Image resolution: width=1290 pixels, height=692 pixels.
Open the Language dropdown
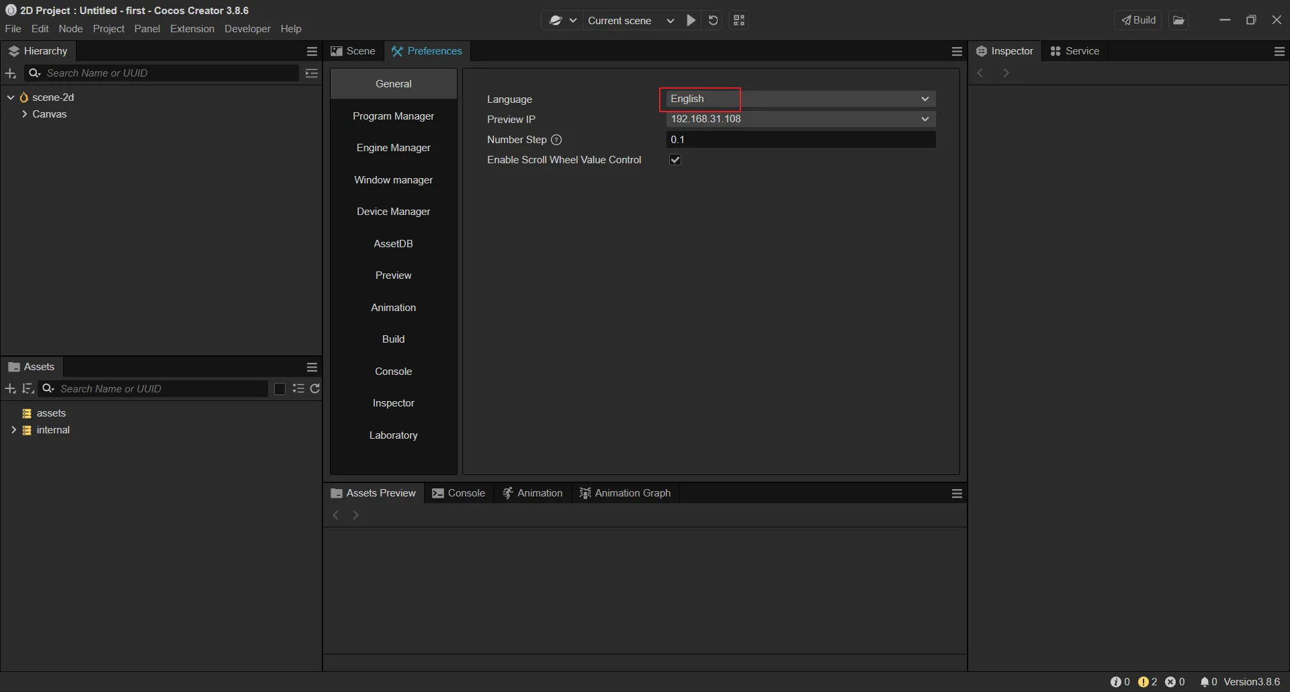click(800, 99)
